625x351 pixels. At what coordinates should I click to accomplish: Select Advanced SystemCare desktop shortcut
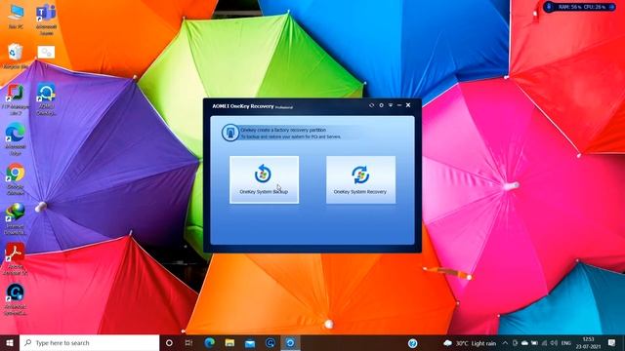[x=16, y=299]
